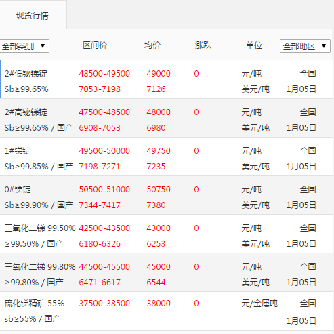Screen dimensions: 334x334
Task: Click Sb≥99.65% spec under 2#低铋锑锭
Action: [26, 89]
